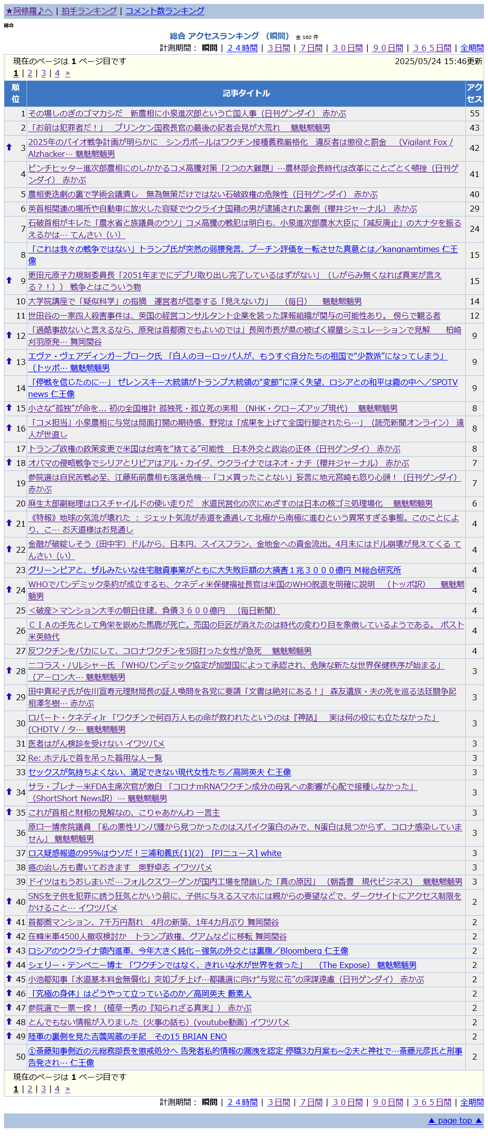This screenshot has height=1144, width=488.
Task: Click the up arrow icon beside rank 45
Action: [9, 978]
